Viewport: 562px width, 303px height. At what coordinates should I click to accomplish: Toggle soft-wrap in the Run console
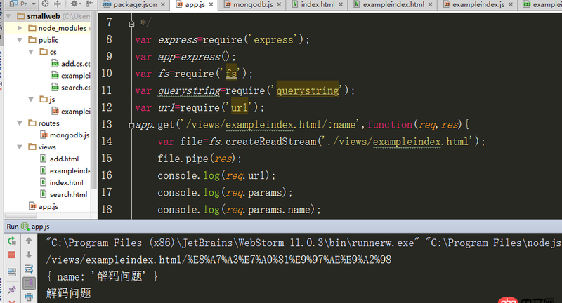tap(29, 269)
